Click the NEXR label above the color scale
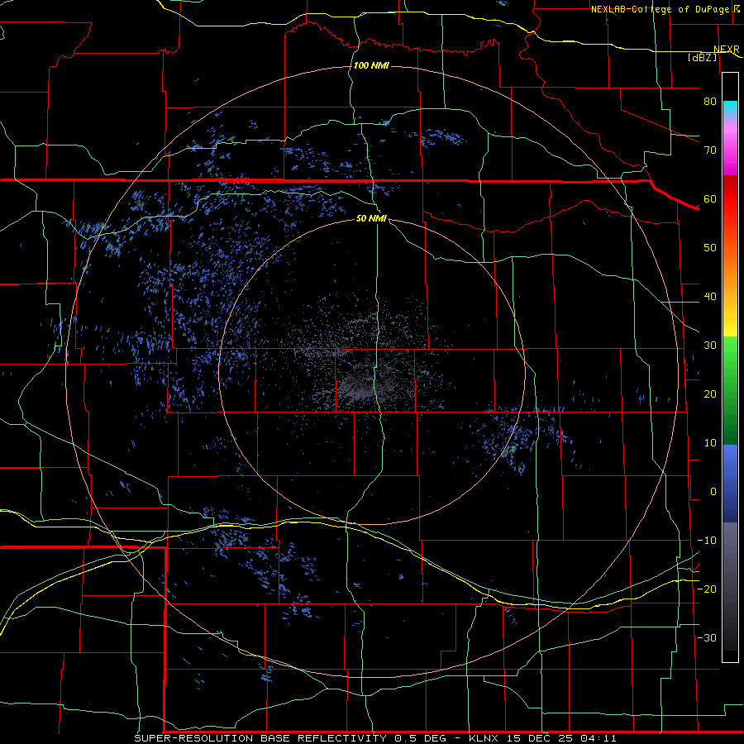Viewport: 744px width, 744px height. (x=726, y=50)
